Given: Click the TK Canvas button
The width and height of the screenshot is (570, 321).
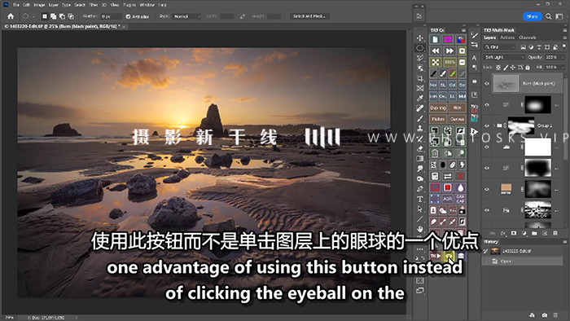Looking at the screenshot, I should 458,119.
